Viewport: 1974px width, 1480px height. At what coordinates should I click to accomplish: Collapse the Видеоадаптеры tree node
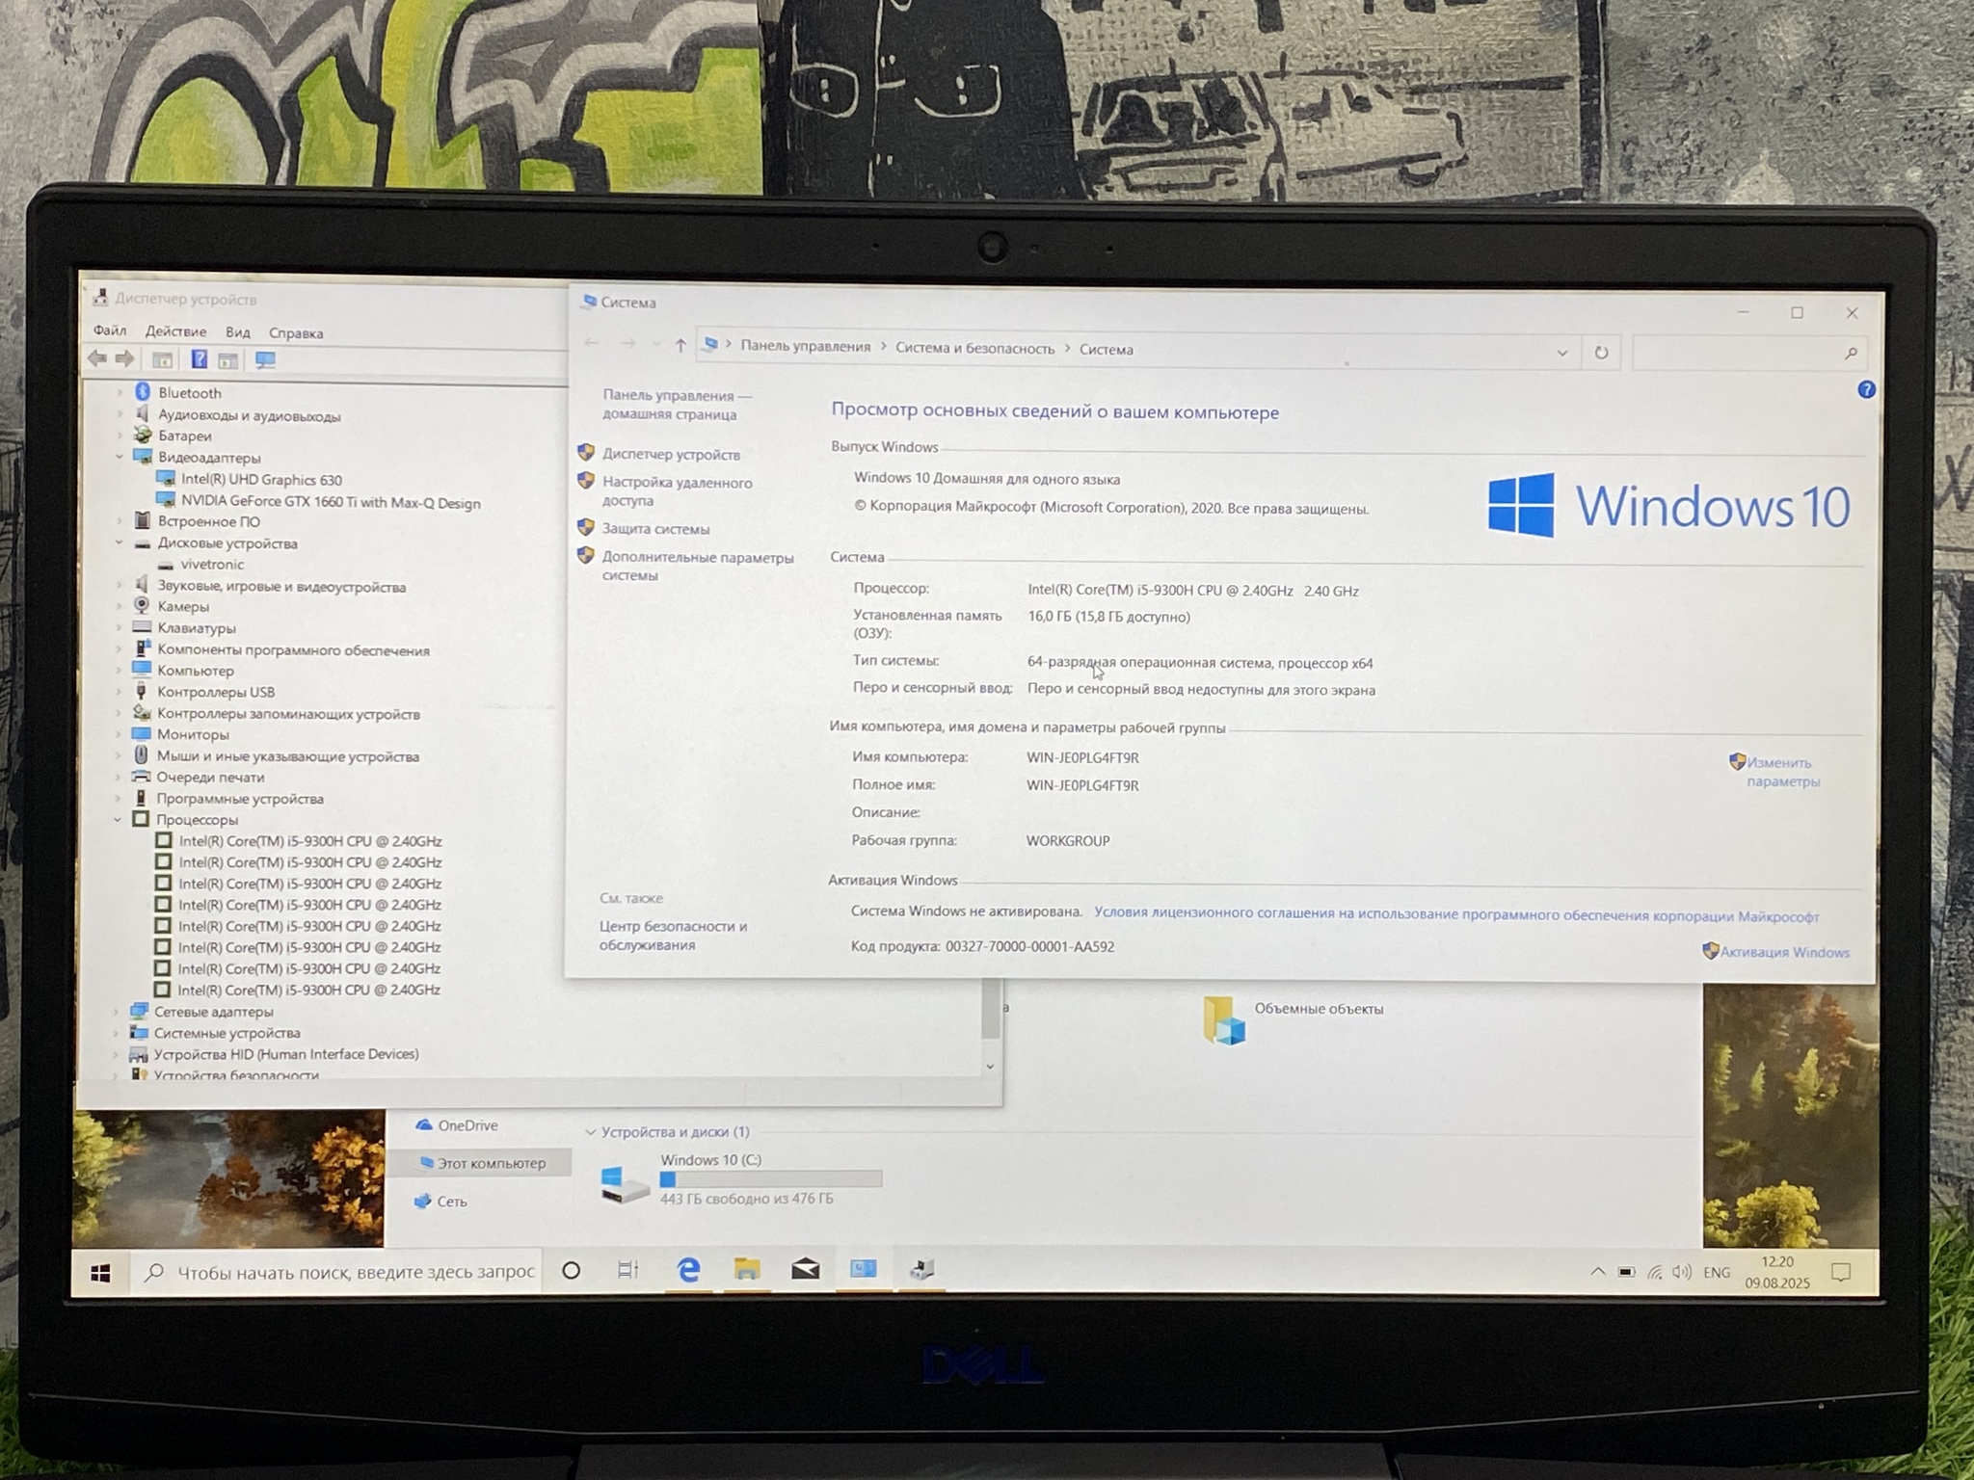[120, 457]
